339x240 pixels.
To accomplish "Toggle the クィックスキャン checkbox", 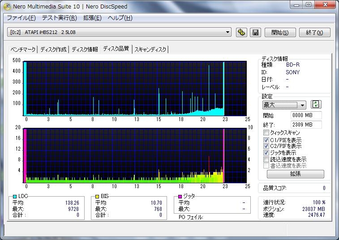I will (x=266, y=133).
